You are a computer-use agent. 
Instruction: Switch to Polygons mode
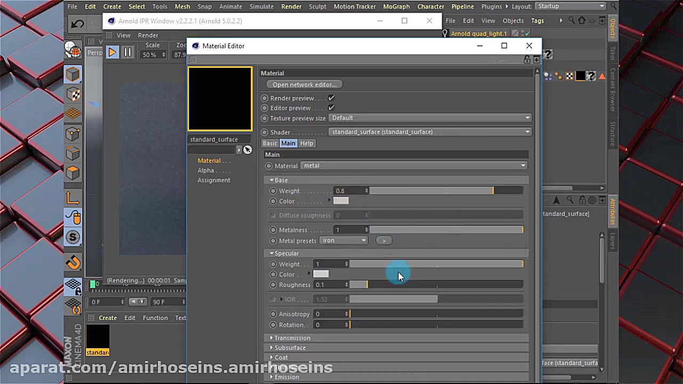[73, 173]
